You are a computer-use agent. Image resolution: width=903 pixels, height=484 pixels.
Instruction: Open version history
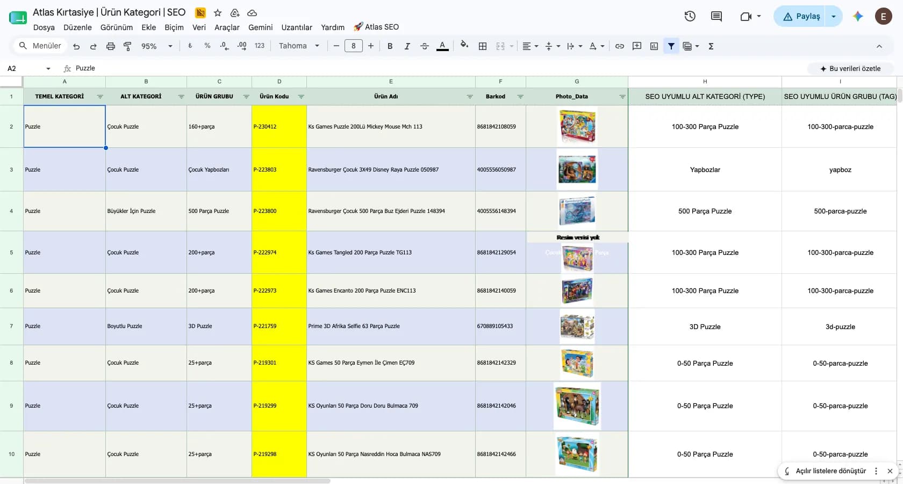coord(690,16)
